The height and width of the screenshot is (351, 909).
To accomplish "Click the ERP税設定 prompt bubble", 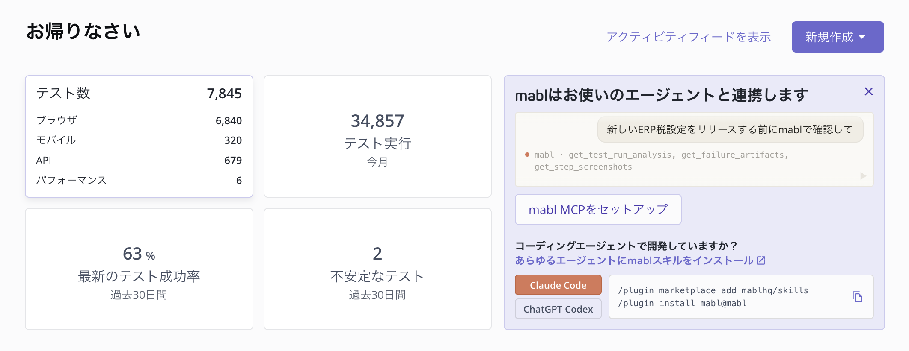I will coord(730,129).
